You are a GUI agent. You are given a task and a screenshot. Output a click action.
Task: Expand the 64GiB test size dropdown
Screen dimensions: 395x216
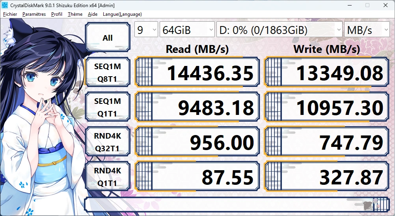click(x=187, y=30)
